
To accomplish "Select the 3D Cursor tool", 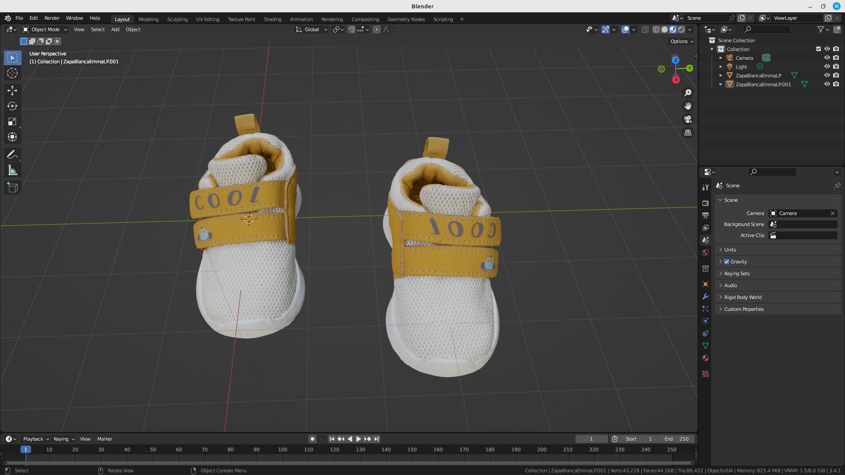I will pos(12,73).
